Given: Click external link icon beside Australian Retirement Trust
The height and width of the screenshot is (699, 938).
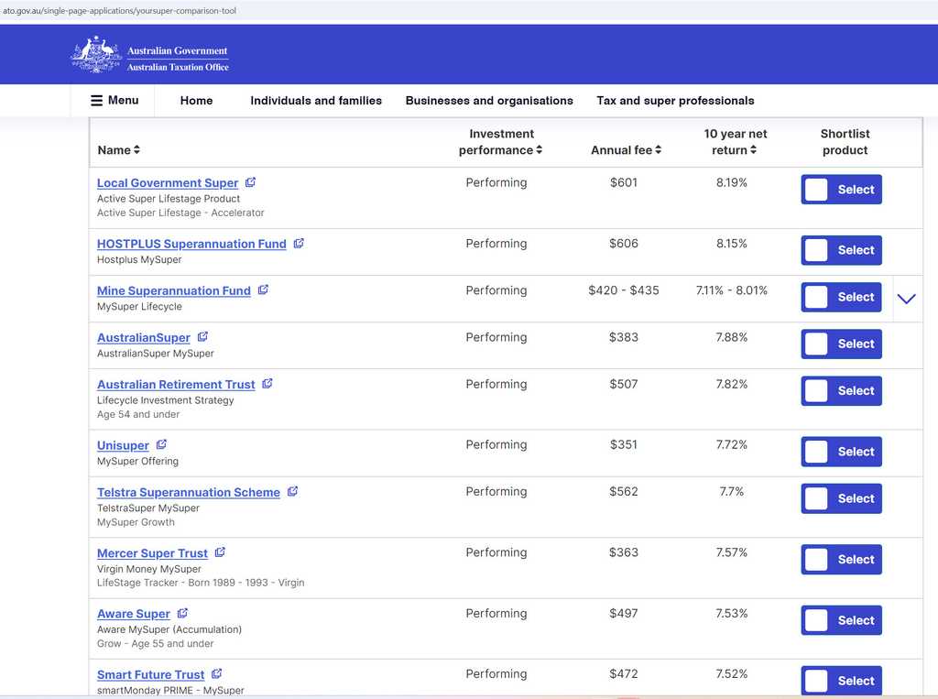Looking at the screenshot, I should pyautogui.click(x=267, y=384).
